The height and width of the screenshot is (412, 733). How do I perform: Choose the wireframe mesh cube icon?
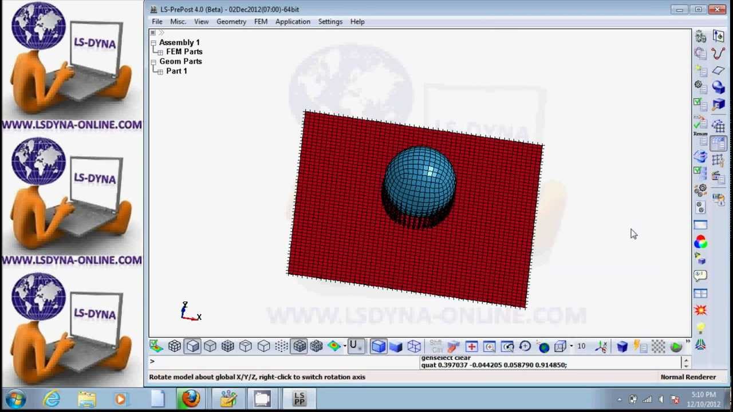(x=228, y=346)
